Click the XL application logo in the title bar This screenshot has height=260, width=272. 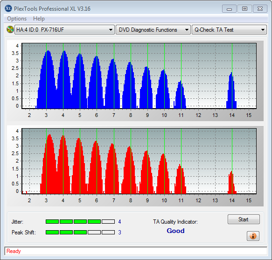pos(8,8)
